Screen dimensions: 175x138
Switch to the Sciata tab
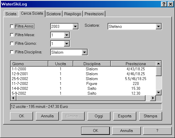pos(11,14)
